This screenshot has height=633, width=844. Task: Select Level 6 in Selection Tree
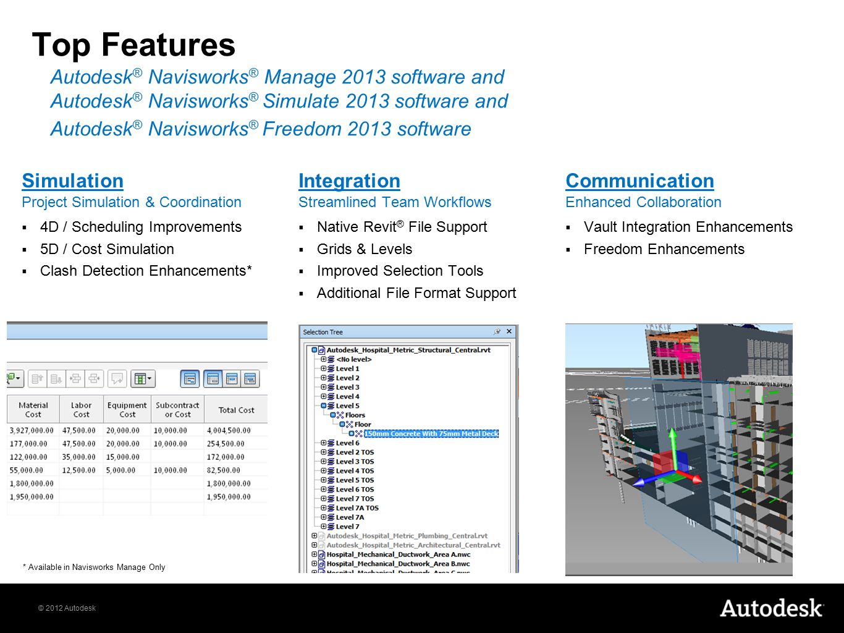[x=347, y=443]
